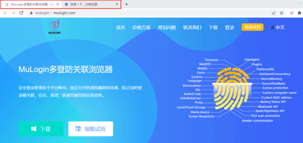Click the WebRTC label

tap(205, 64)
